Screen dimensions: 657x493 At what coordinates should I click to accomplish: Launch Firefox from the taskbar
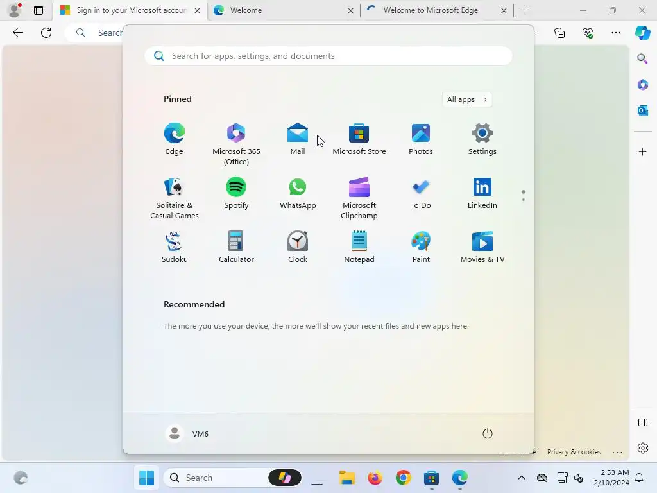pyautogui.click(x=375, y=478)
